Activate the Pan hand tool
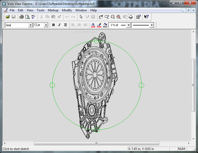 101,17
